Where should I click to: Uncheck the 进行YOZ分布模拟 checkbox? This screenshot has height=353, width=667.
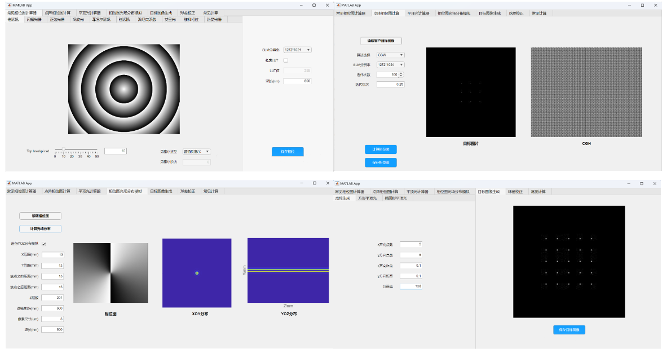click(44, 244)
